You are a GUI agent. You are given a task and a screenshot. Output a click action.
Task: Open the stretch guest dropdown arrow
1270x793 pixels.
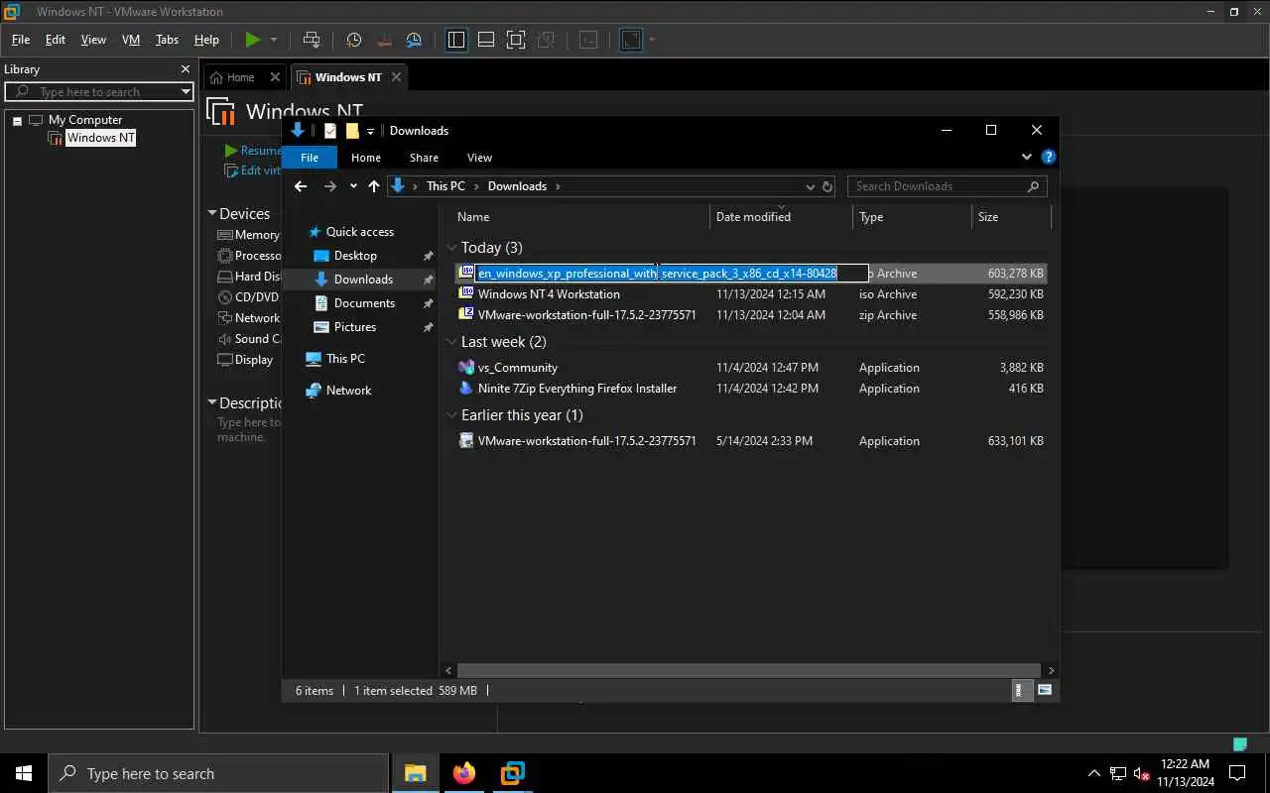[x=652, y=40]
